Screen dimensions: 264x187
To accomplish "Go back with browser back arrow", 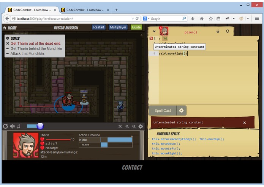I will click(7, 19).
